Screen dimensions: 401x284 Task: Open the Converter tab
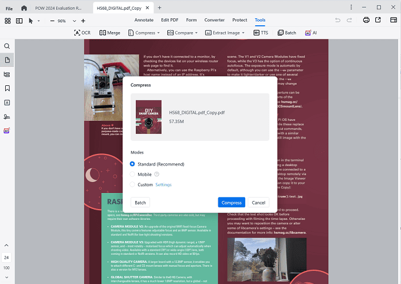coord(214,20)
